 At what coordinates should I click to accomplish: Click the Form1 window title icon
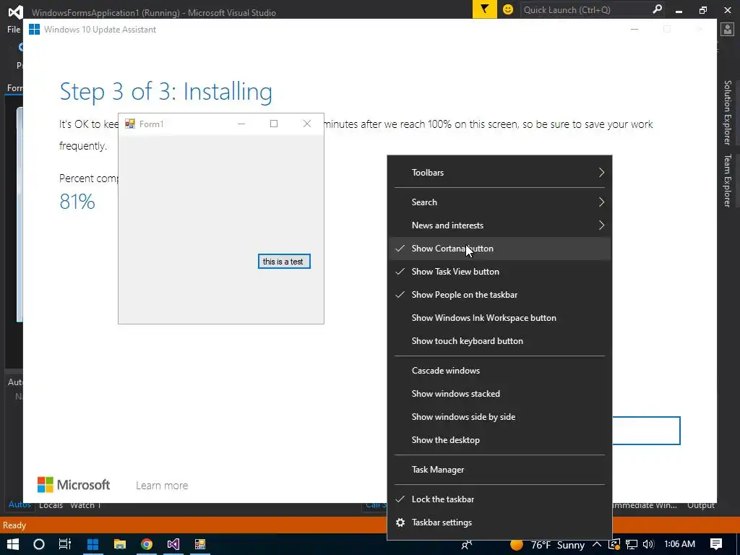130,124
